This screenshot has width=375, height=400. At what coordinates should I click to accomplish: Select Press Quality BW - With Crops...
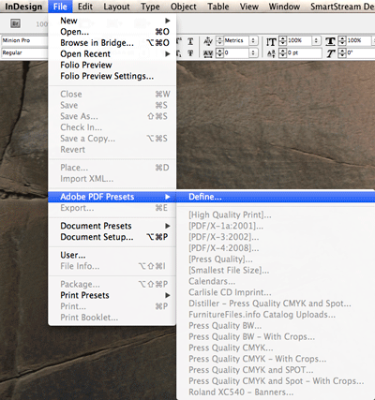276,337
